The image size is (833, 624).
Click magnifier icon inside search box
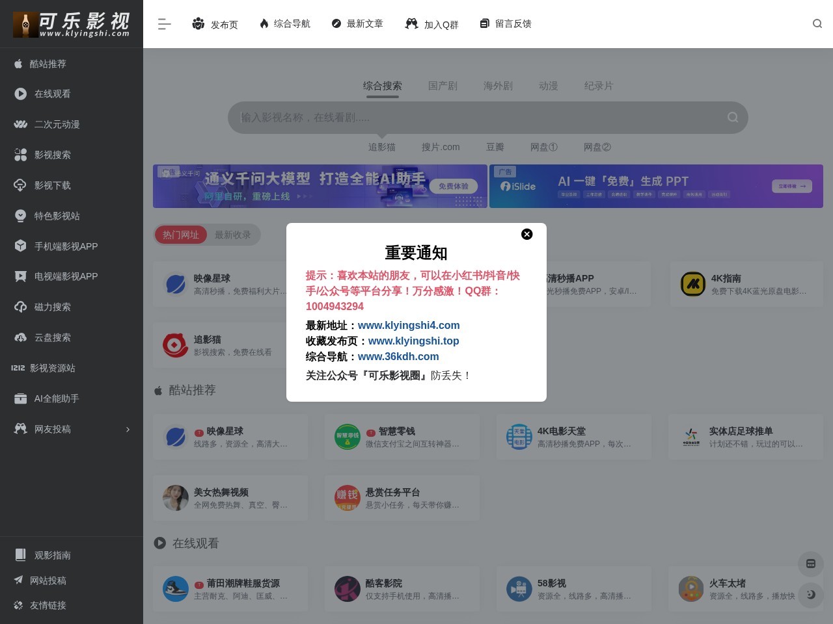[x=733, y=118]
